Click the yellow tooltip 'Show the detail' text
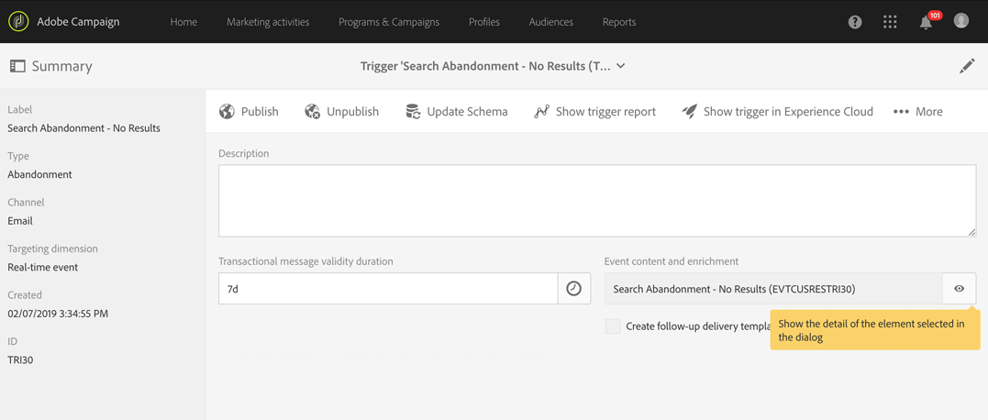 pos(871,330)
